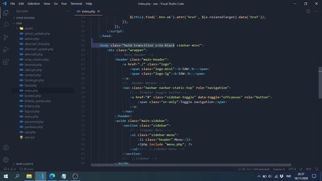Open the Go menu
Image resolution: width=322 pixels, height=181 pixels.
56,4
